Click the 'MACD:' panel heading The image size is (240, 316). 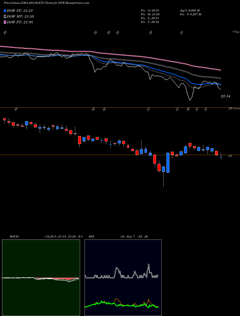point(14,237)
